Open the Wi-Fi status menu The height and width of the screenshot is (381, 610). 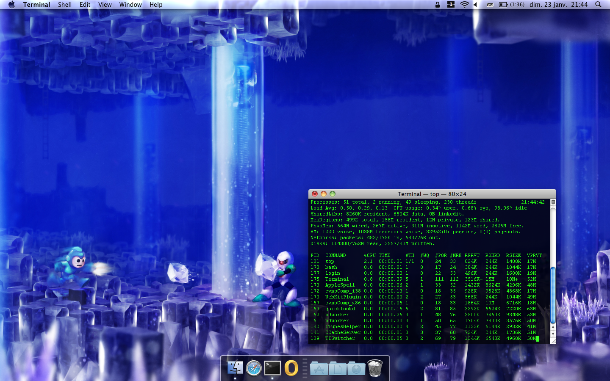(x=464, y=5)
